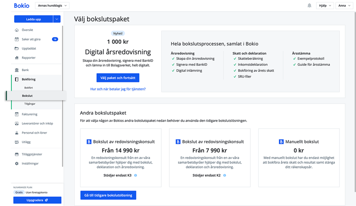Click the Uppgradera button
356x206 pixels.
37,200
